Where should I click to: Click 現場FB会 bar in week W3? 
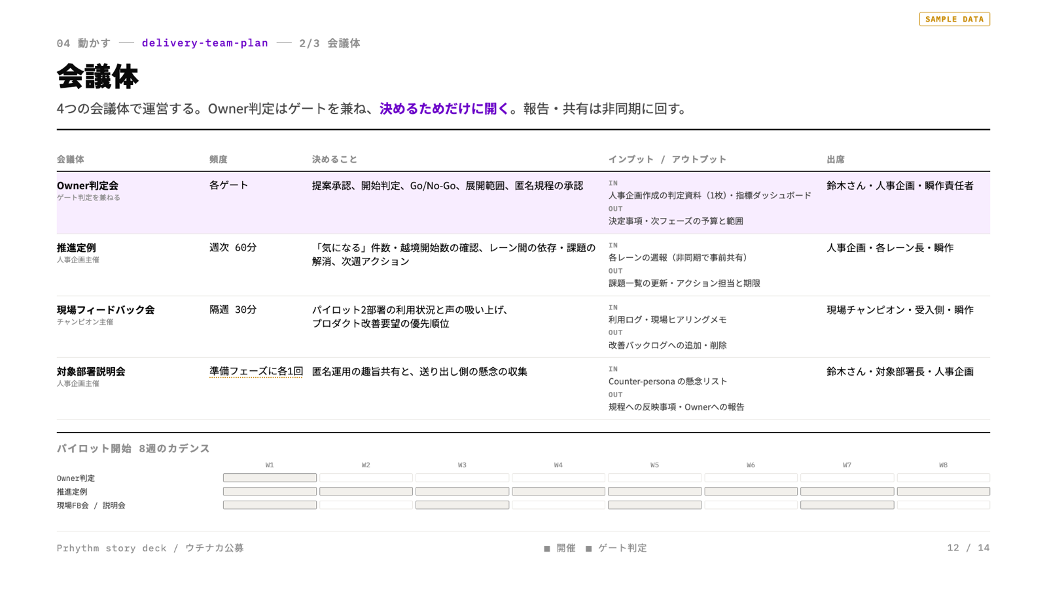click(x=462, y=505)
